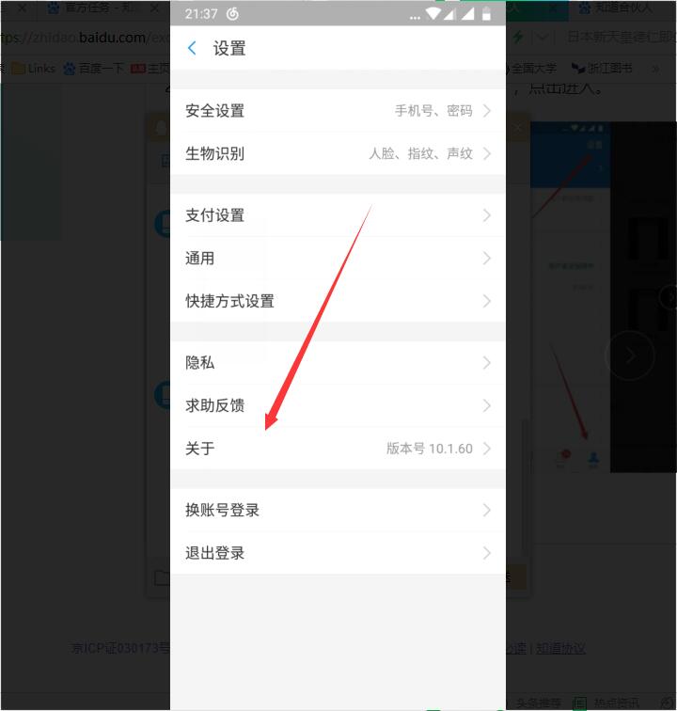Tap 手机号、密码 hint text
This screenshot has width=677, height=711.
click(433, 111)
